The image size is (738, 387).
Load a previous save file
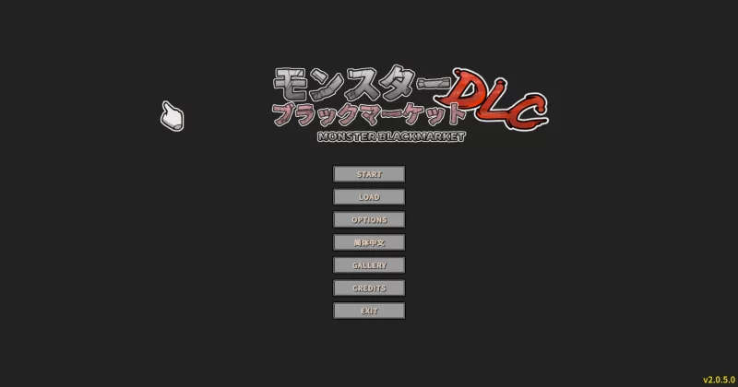(x=369, y=197)
